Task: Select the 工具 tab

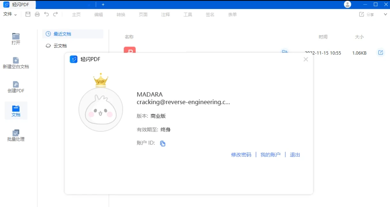Action: click(188, 15)
